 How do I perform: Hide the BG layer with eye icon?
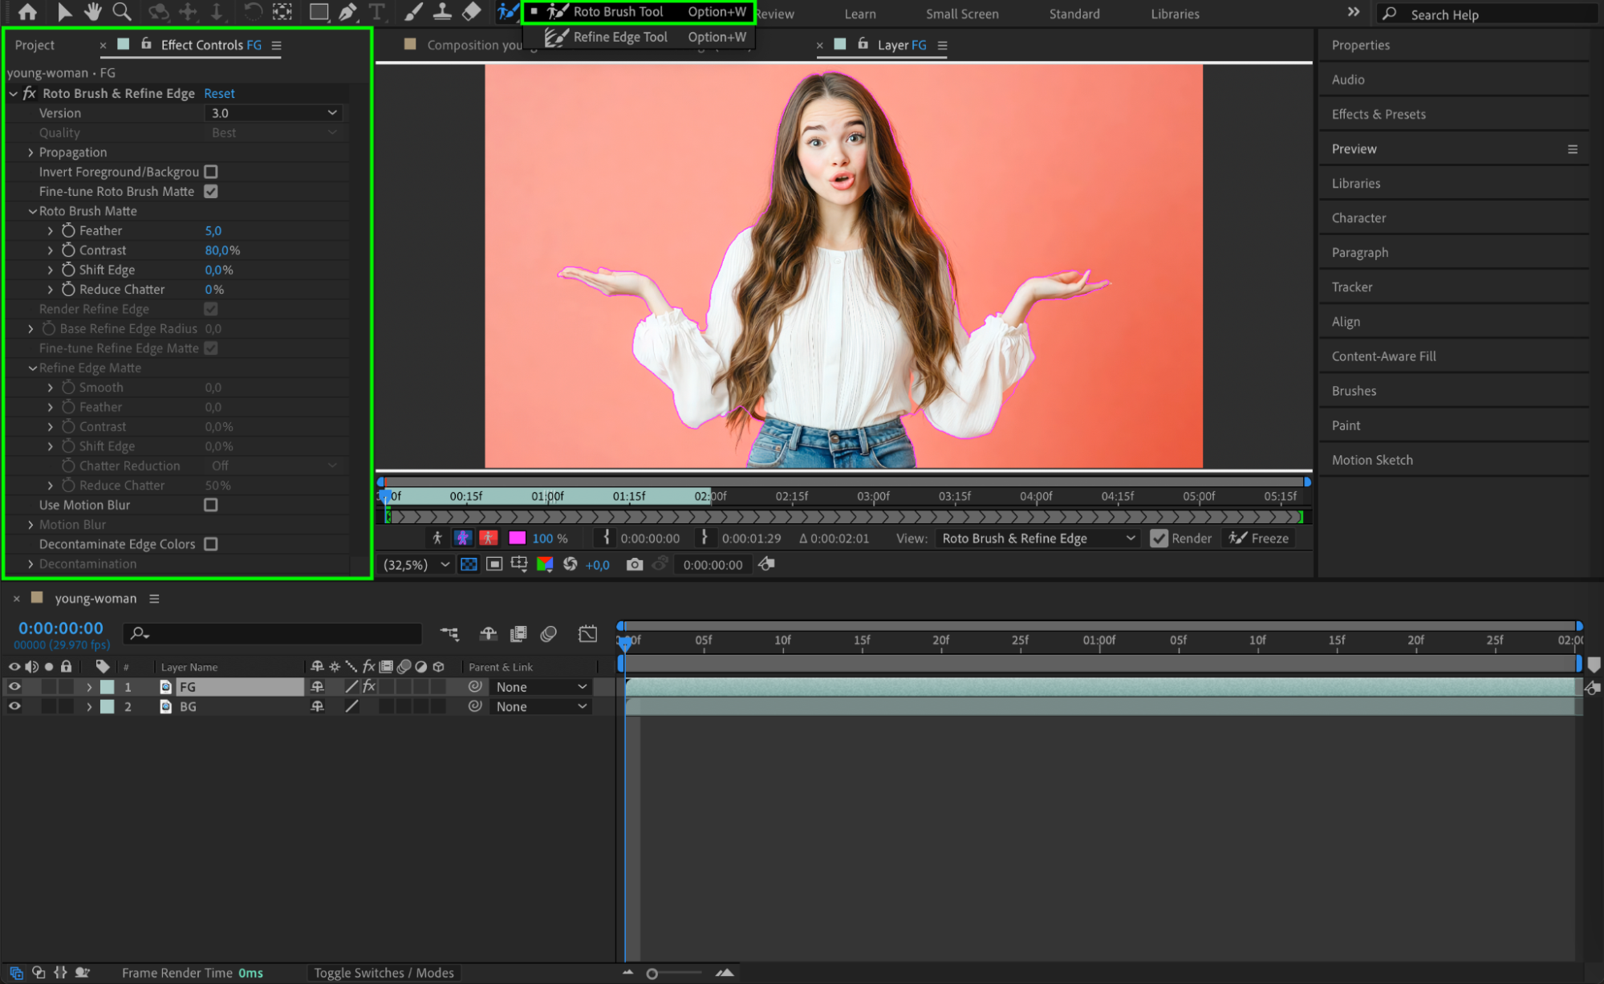[14, 706]
